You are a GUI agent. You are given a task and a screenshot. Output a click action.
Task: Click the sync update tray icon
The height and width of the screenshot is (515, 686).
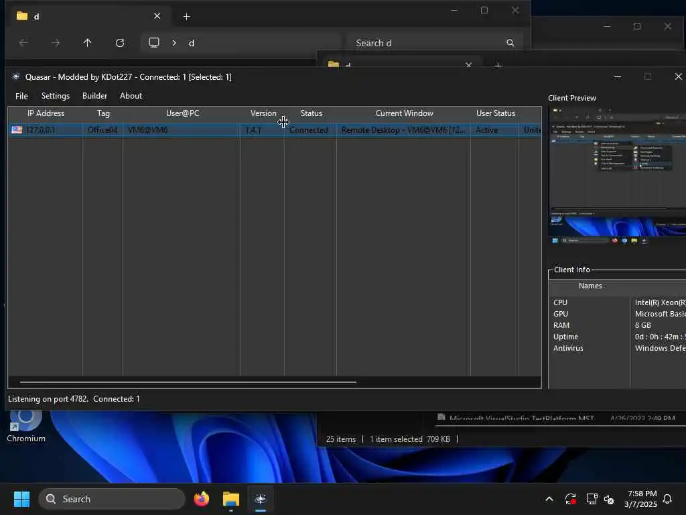pyautogui.click(x=571, y=499)
